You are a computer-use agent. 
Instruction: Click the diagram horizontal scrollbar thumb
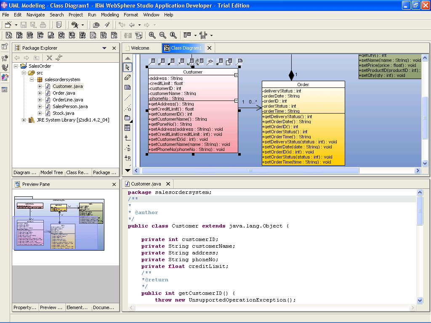250,171
